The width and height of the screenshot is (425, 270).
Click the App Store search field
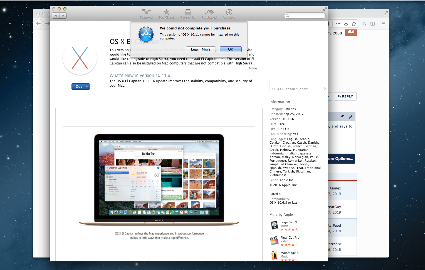305,16
